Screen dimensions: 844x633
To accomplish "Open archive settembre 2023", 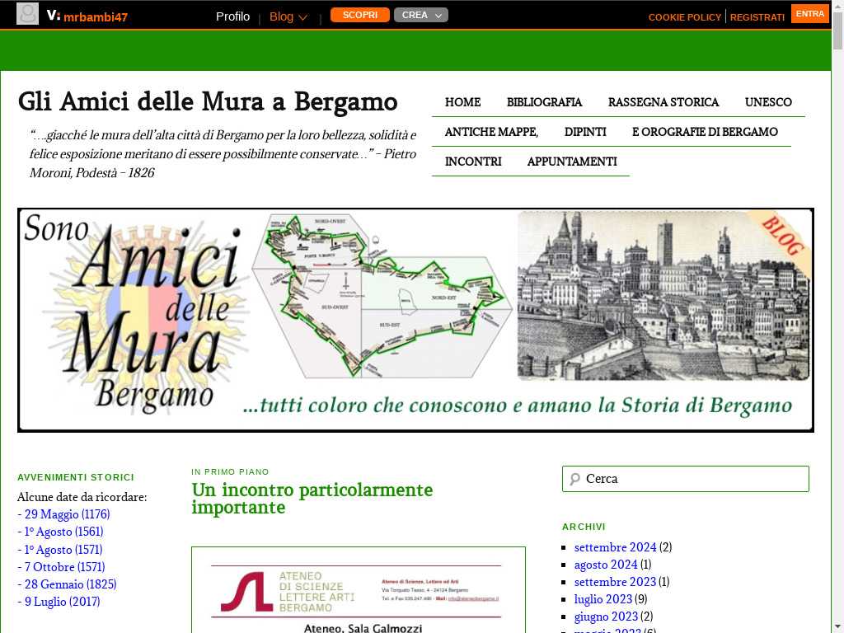I will click(615, 582).
